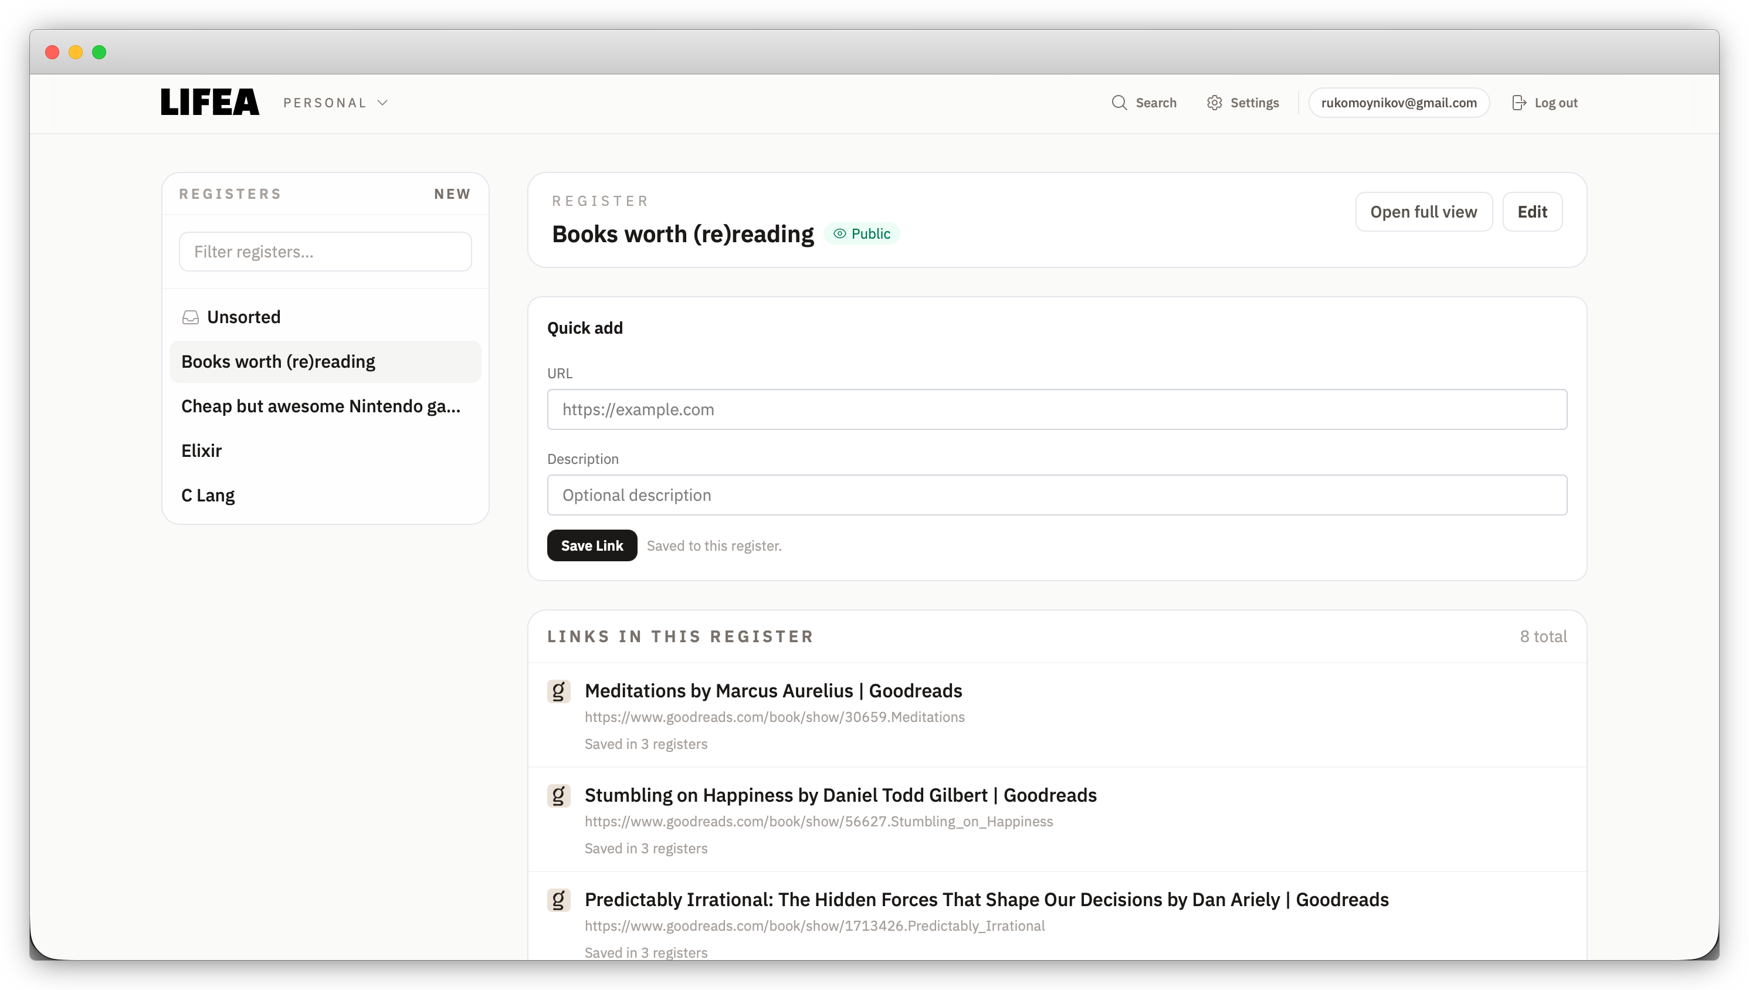Image resolution: width=1749 pixels, height=990 pixels.
Task: Click the Goodreads icon beside Stumbling on Happiness
Action: click(559, 795)
